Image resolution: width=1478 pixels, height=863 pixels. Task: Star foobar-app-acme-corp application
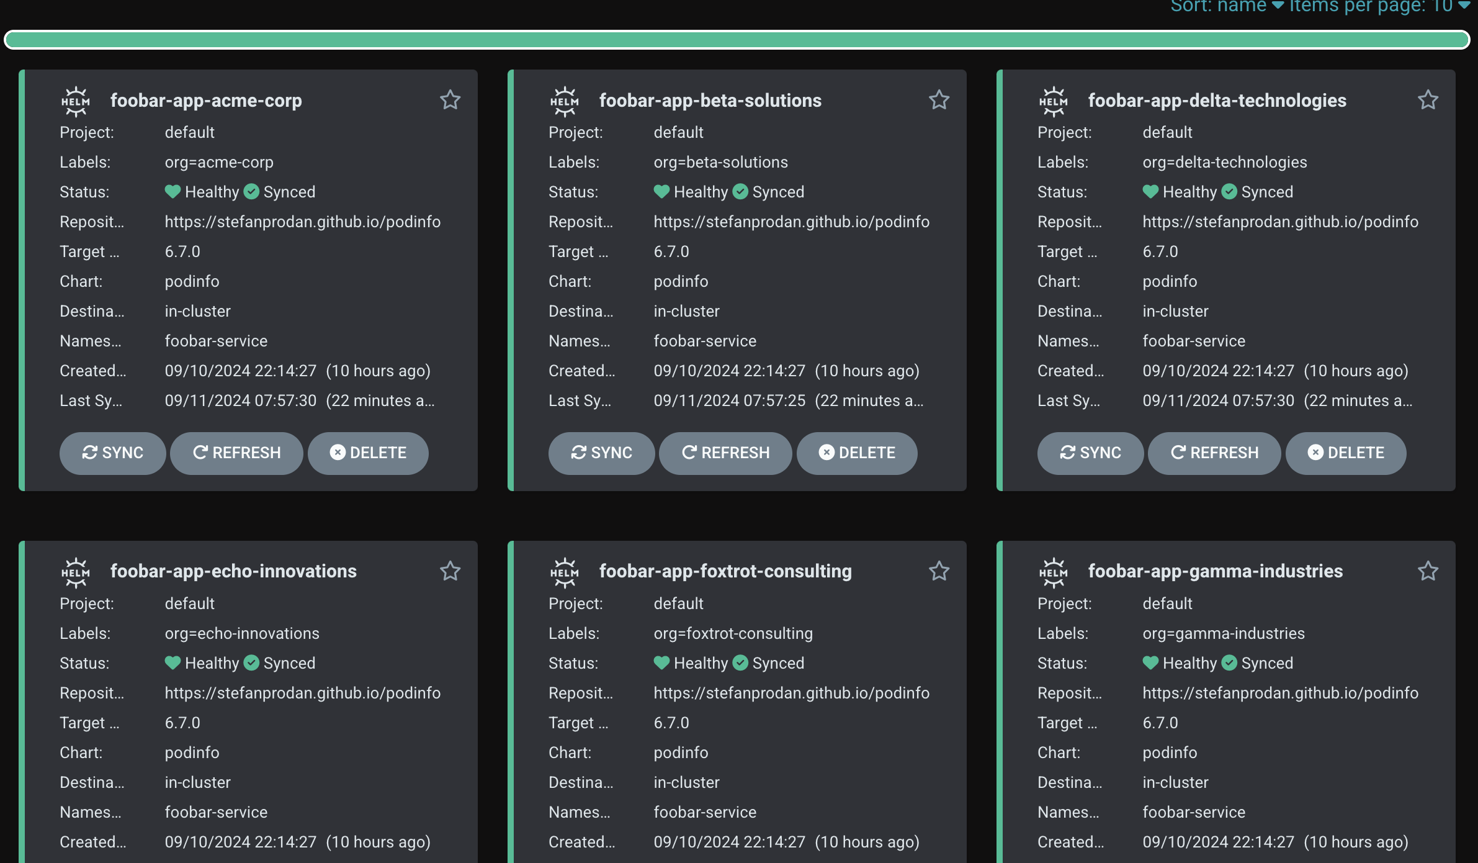[450, 100]
